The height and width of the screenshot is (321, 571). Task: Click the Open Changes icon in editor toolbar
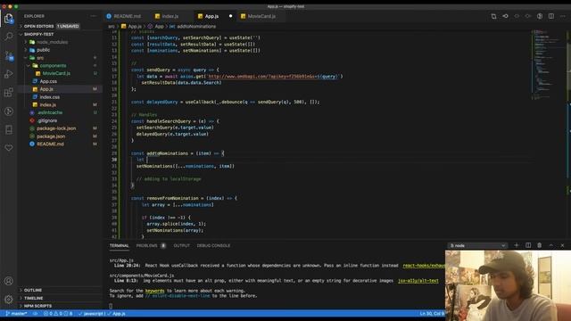tap(506, 16)
